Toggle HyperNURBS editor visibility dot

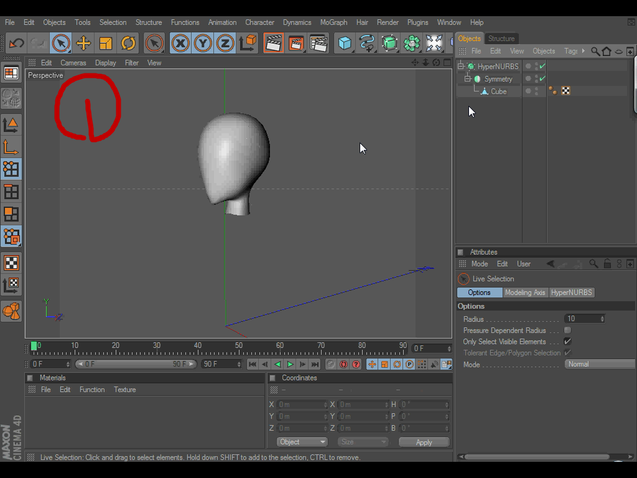(536, 64)
